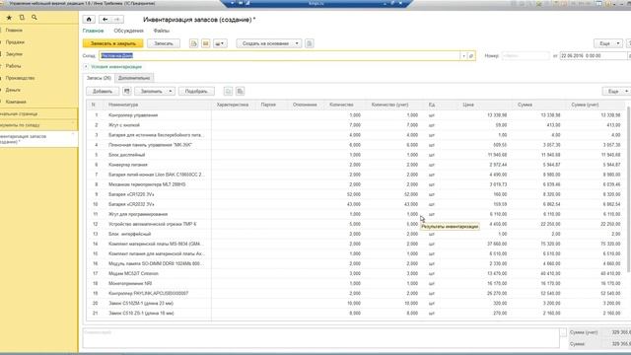This screenshot has height=355, width=631.
Task: Select row Конвертер питания
Action: tap(356, 165)
